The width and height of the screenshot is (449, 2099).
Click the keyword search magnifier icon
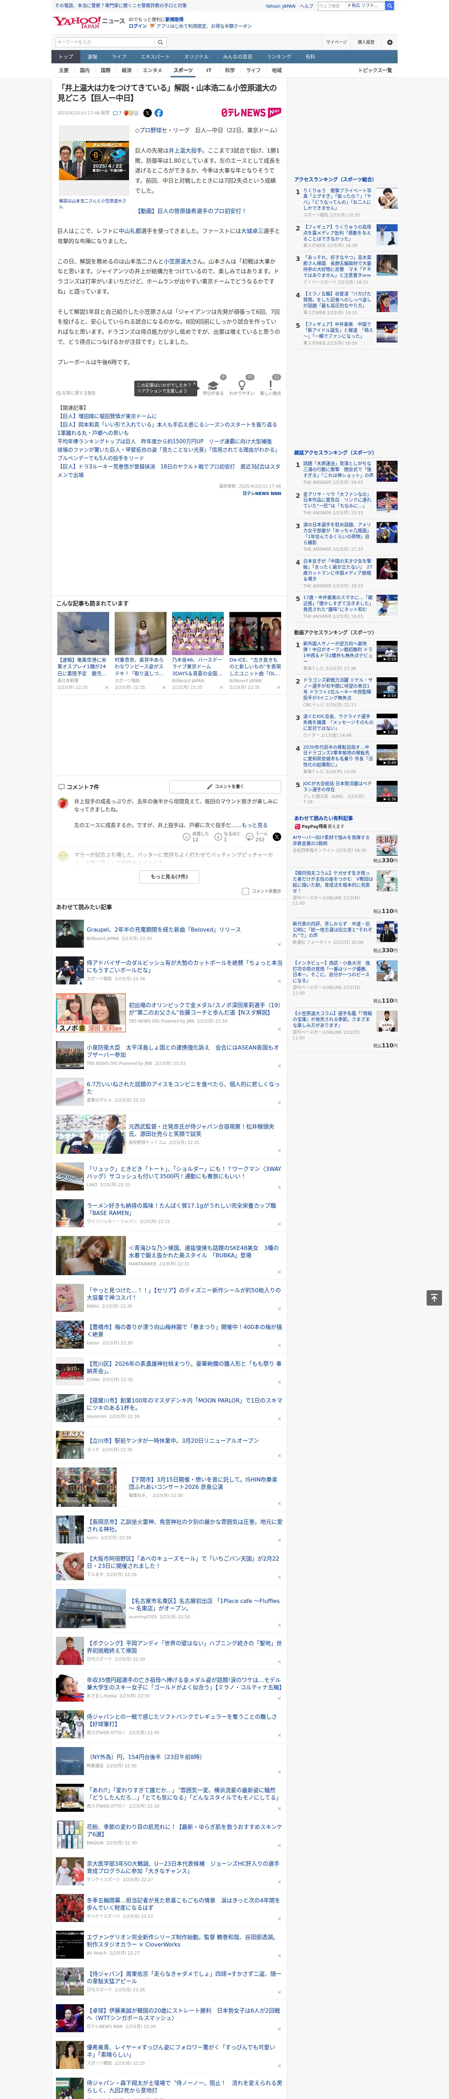click(x=161, y=42)
